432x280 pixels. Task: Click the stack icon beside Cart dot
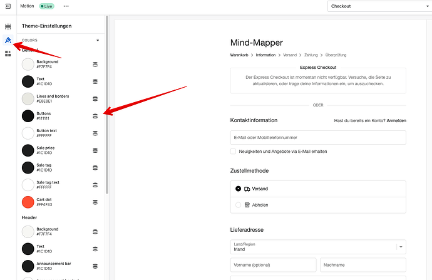pyautogui.click(x=95, y=202)
